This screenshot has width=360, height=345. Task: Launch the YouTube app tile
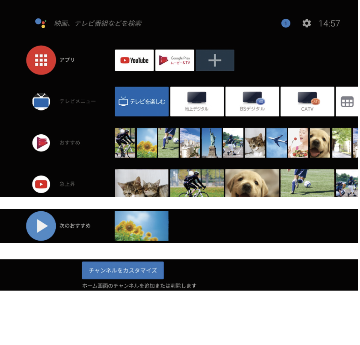[x=134, y=60]
